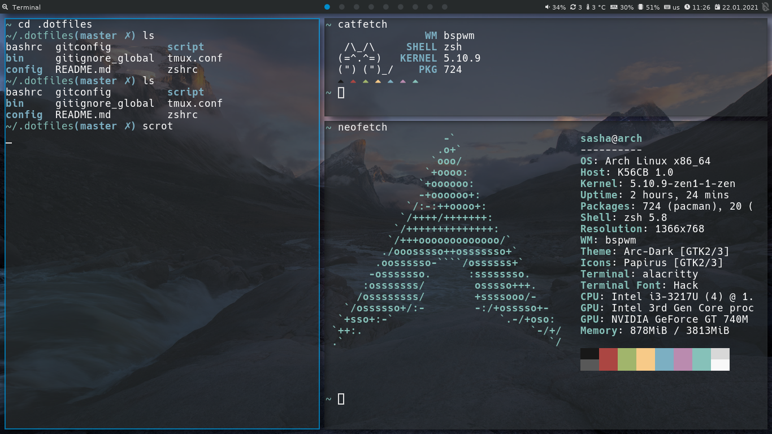Click the search magnifier icon in the top bar
The image size is (772, 434).
point(5,7)
